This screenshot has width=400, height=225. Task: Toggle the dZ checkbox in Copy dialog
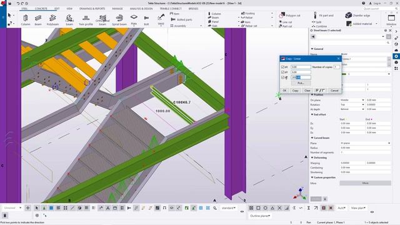coord(282,77)
